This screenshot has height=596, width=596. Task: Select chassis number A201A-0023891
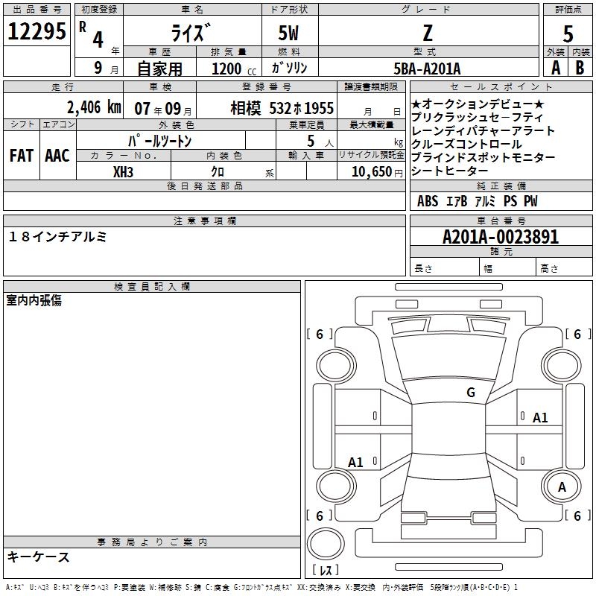click(x=501, y=237)
